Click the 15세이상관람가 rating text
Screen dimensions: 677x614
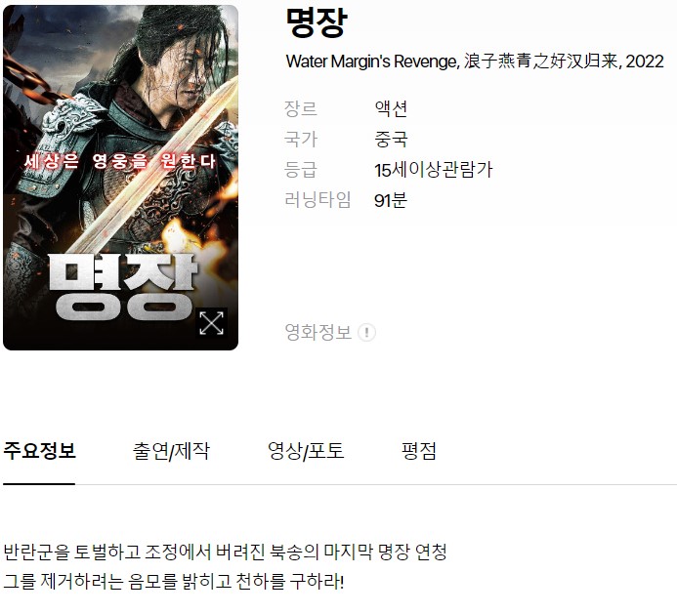click(x=433, y=170)
